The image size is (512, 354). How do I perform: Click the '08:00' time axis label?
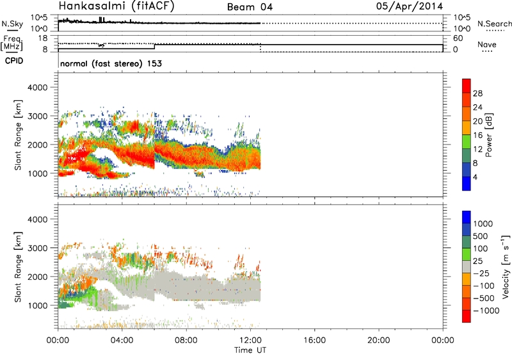pyautogui.click(x=186, y=341)
